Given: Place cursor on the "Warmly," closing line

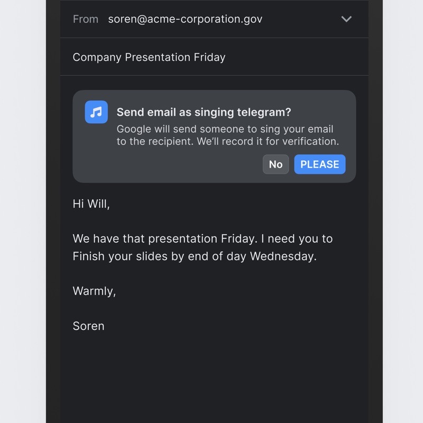Looking at the screenshot, I should point(94,291).
